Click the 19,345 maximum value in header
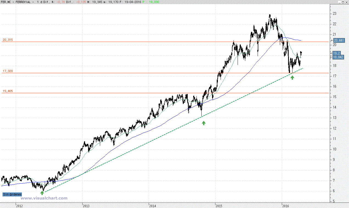 pos(97,2)
